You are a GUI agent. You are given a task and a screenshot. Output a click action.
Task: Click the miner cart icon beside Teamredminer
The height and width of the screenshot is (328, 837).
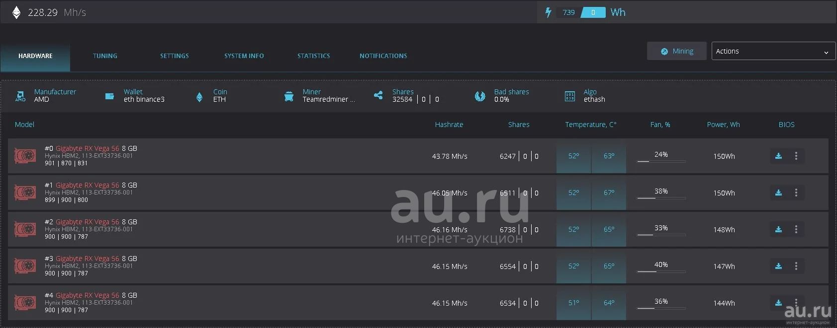288,96
